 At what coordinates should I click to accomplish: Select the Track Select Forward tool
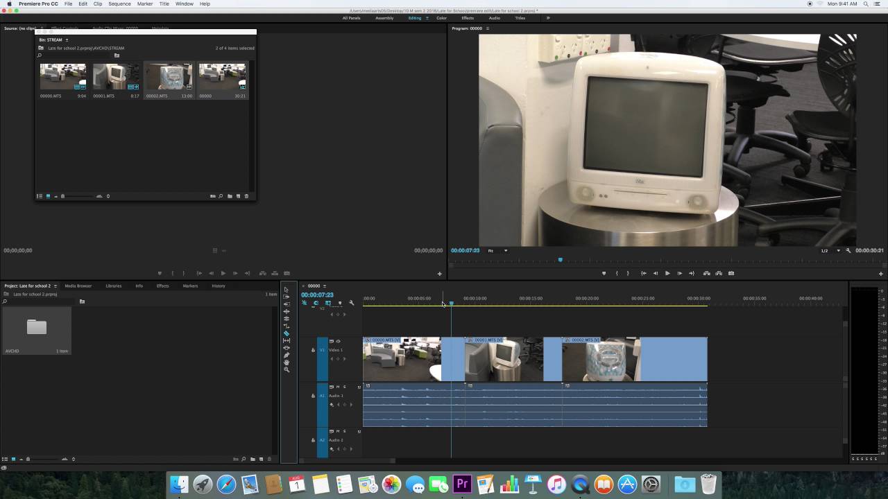point(287,297)
